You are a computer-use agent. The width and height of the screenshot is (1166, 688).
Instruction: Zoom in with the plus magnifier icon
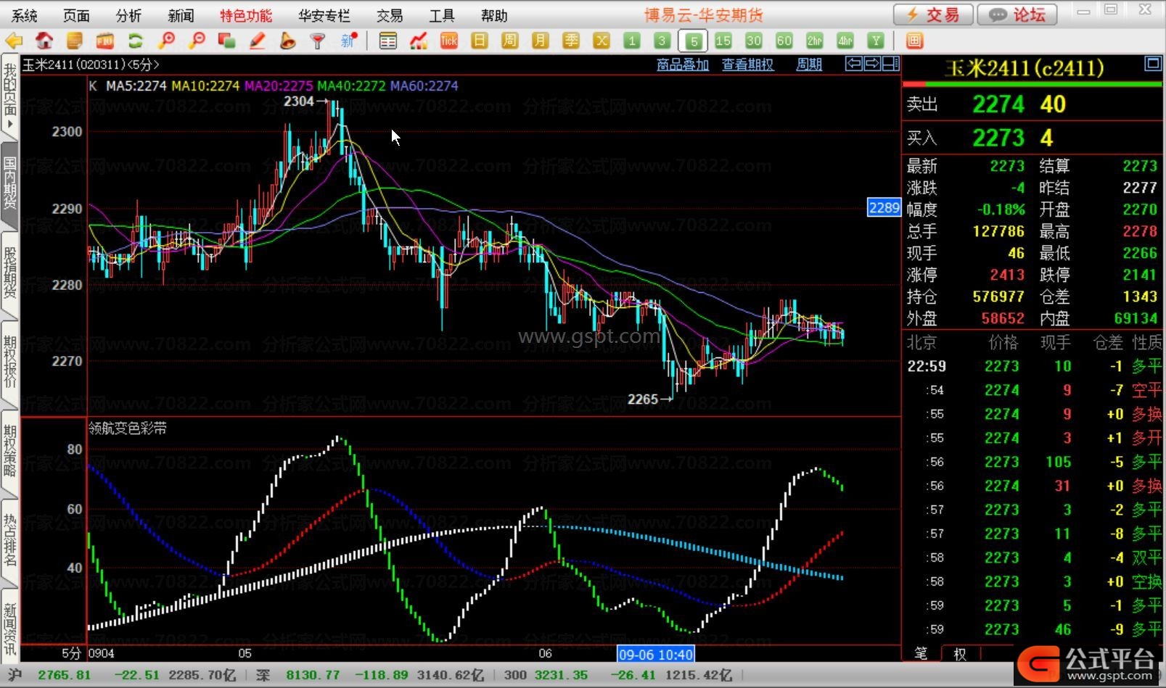166,41
